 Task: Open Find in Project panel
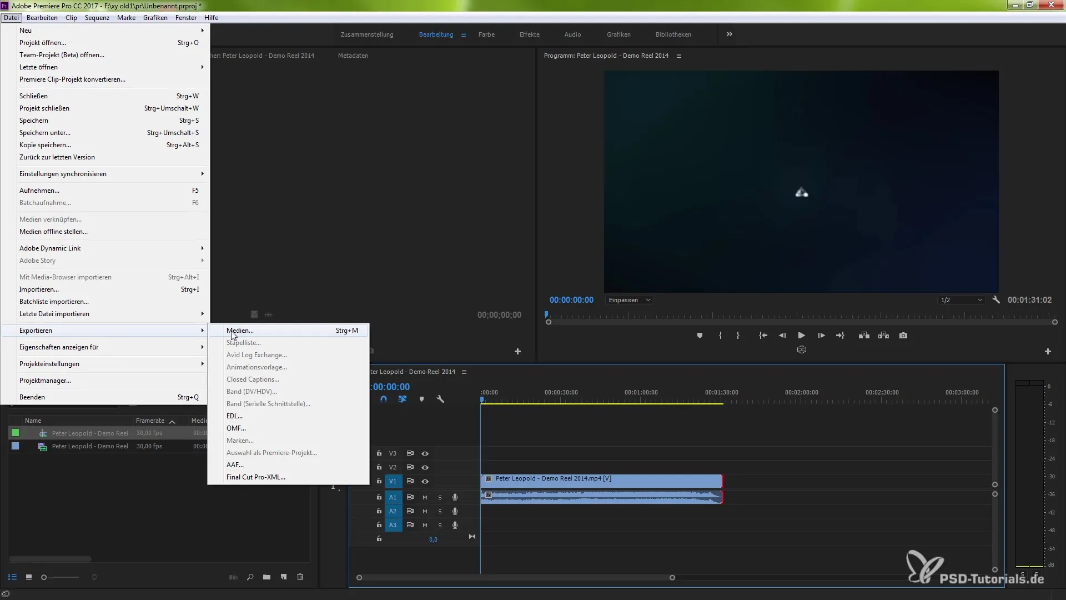[x=250, y=577]
